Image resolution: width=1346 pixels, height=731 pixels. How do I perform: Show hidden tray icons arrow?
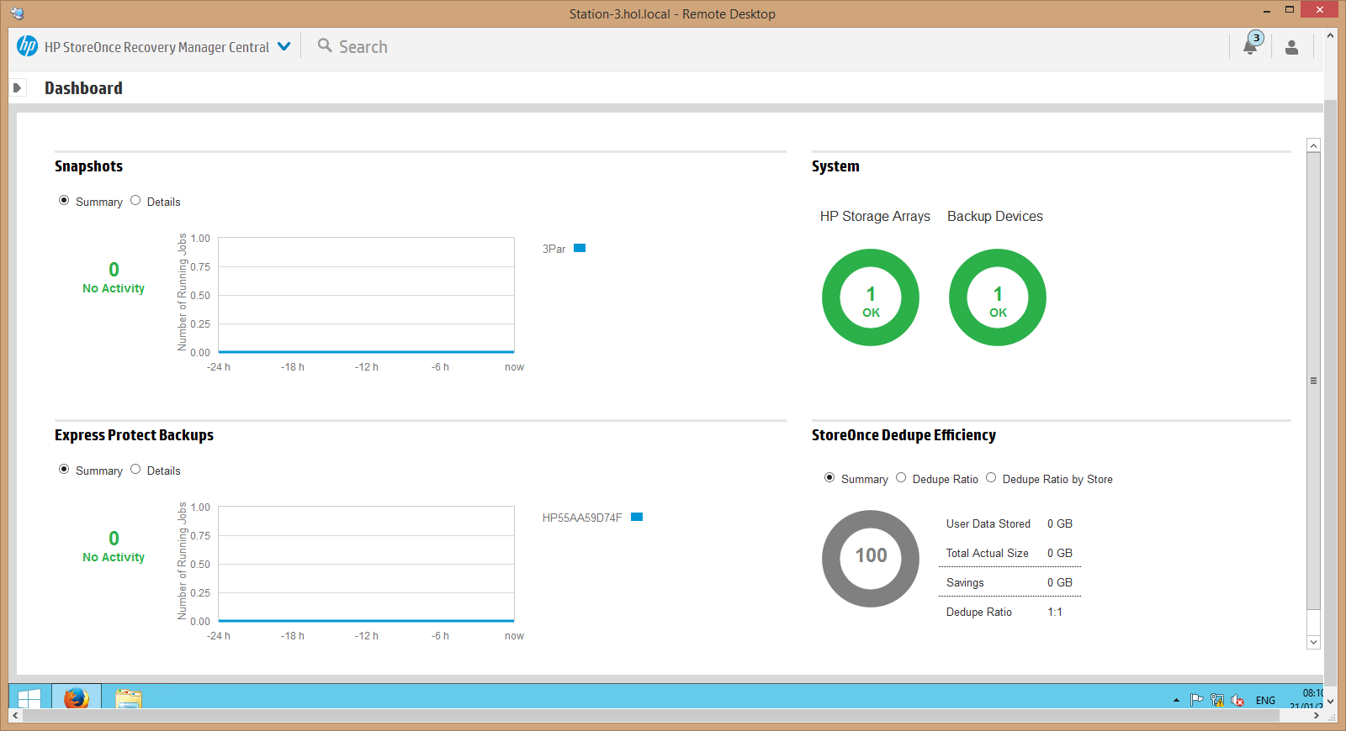[x=1176, y=701]
